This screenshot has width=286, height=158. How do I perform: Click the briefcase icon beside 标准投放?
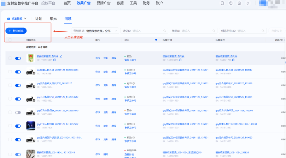coord(8,19)
